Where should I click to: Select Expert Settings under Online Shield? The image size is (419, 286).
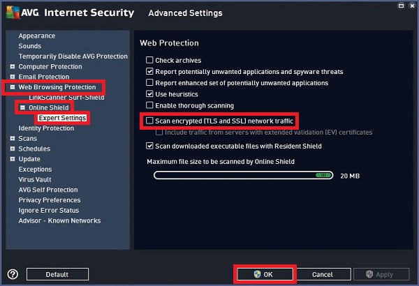click(x=63, y=118)
